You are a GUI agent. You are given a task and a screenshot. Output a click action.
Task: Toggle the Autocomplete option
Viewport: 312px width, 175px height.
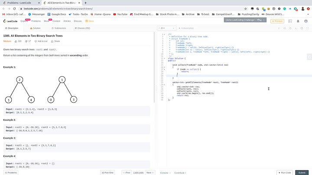(186, 28)
